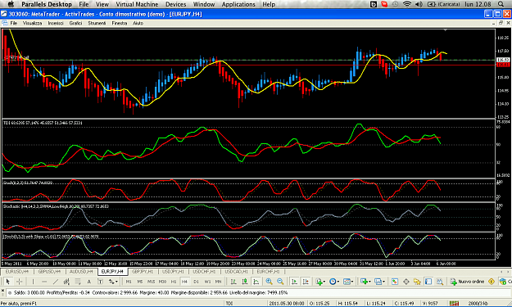Open the MetaEditor yellow diamond icon

coord(491,282)
